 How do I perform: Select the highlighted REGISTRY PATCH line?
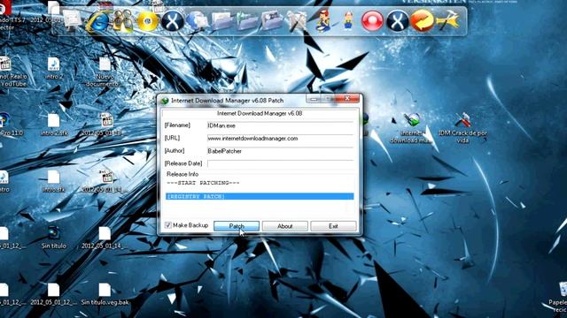click(x=260, y=196)
